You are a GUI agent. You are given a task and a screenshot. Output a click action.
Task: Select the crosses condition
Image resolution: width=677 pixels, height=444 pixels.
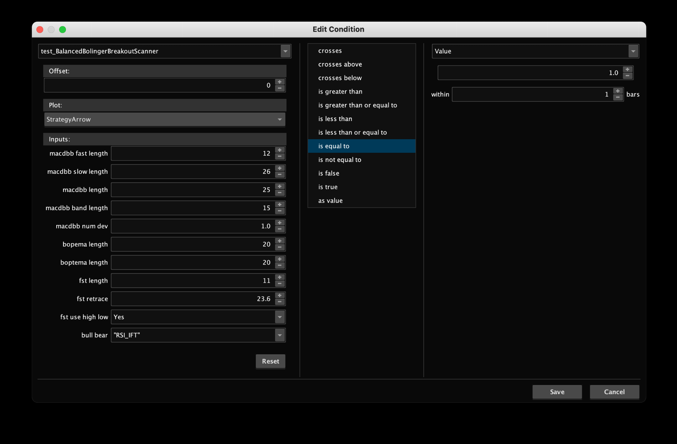click(x=362, y=51)
